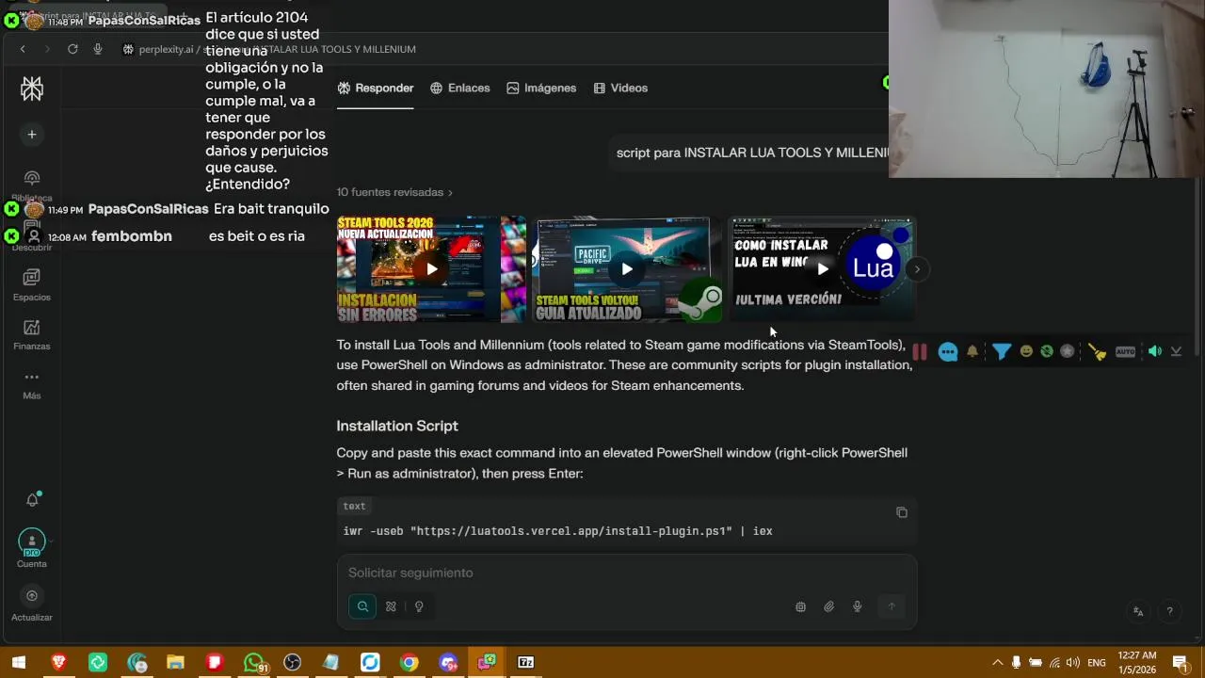This screenshot has width=1205, height=678.
Task: Switch to the Enlaces tab
Action: point(460,88)
